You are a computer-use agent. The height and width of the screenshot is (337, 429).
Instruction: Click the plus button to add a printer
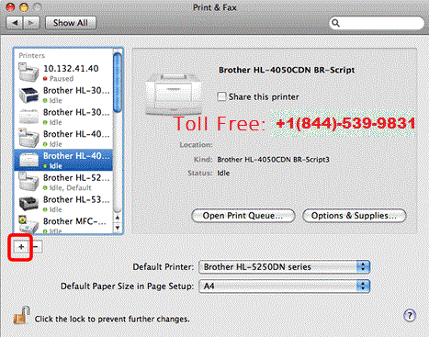click(x=21, y=247)
